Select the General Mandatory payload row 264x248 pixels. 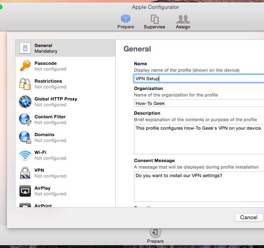coord(65,48)
